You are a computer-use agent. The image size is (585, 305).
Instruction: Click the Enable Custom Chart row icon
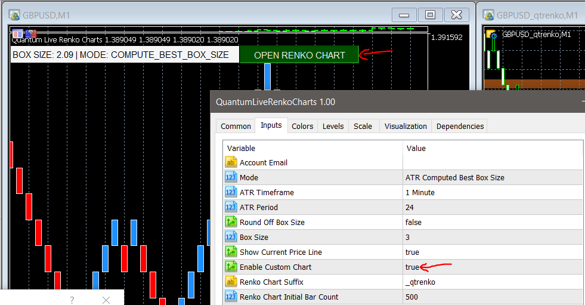(x=231, y=267)
